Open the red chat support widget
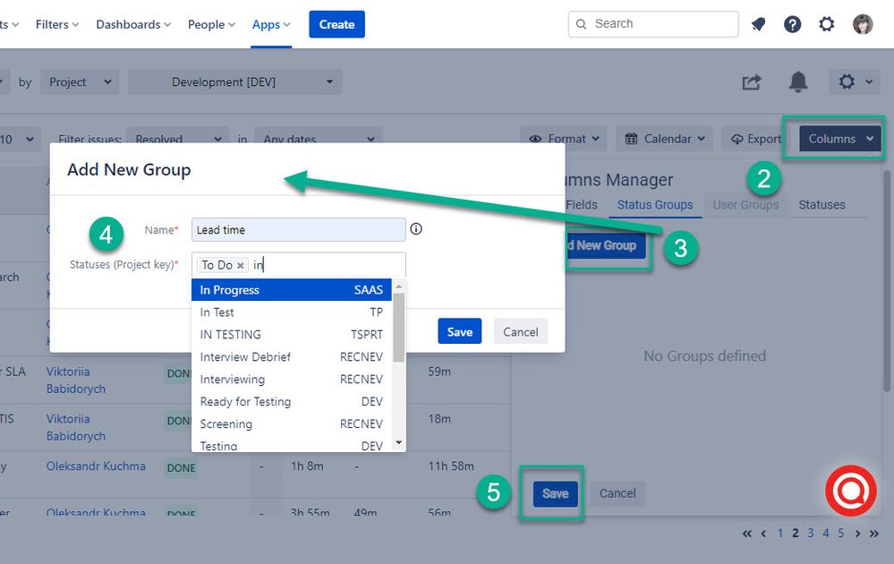 point(851,491)
